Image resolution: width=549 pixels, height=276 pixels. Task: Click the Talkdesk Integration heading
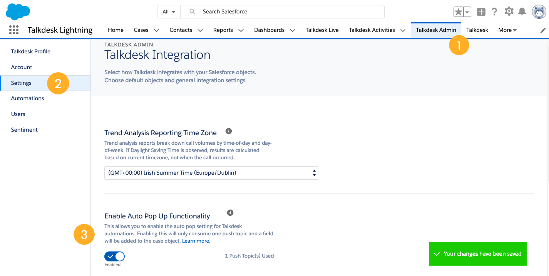click(157, 55)
